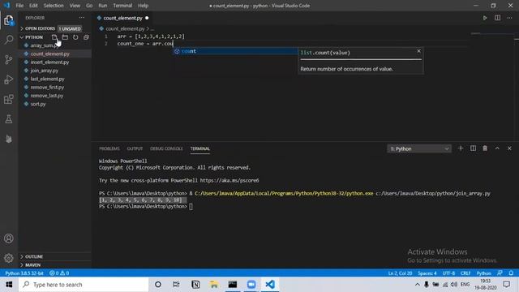The image size is (519, 292).
Task: Open the Source Control view
Action: point(9,59)
